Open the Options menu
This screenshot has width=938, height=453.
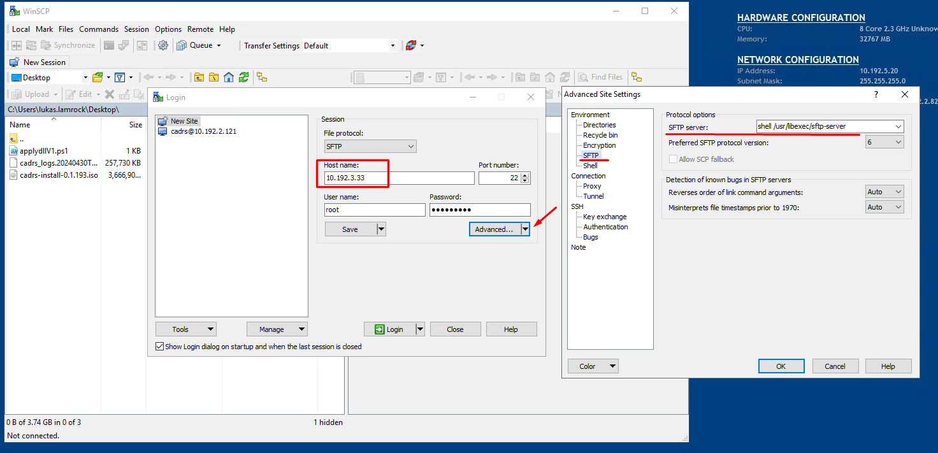coord(168,29)
